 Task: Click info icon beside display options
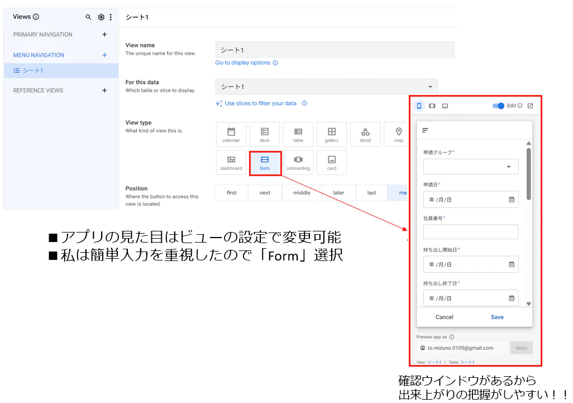coord(275,63)
